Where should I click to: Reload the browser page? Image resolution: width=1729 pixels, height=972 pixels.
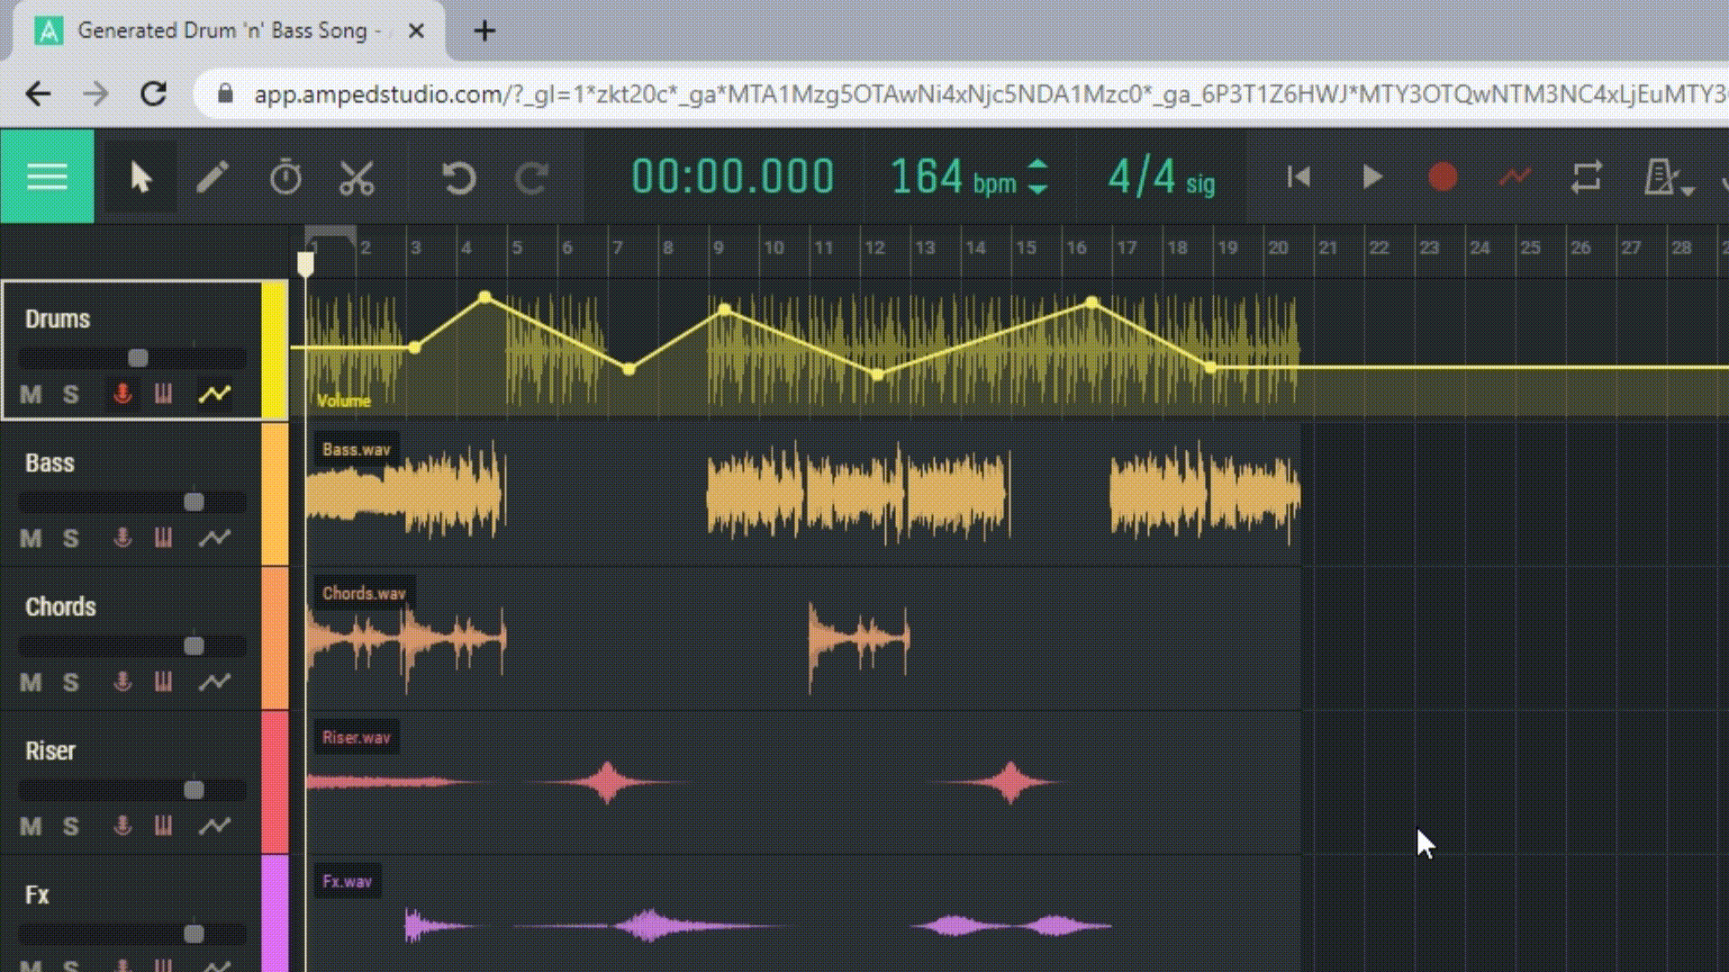click(x=154, y=94)
